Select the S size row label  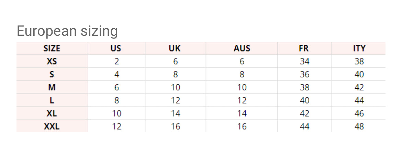52,75
